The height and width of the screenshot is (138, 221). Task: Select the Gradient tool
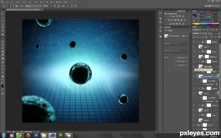[x=3, y=52]
